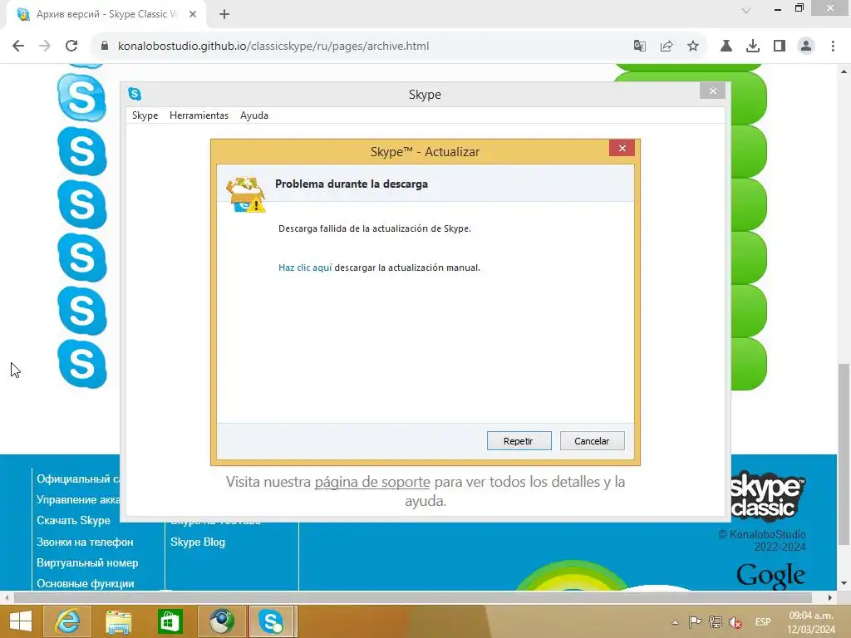Image resolution: width=851 pixels, height=638 pixels.
Task: Open File Explorer from the taskbar
Action: (x=118, y=621)
